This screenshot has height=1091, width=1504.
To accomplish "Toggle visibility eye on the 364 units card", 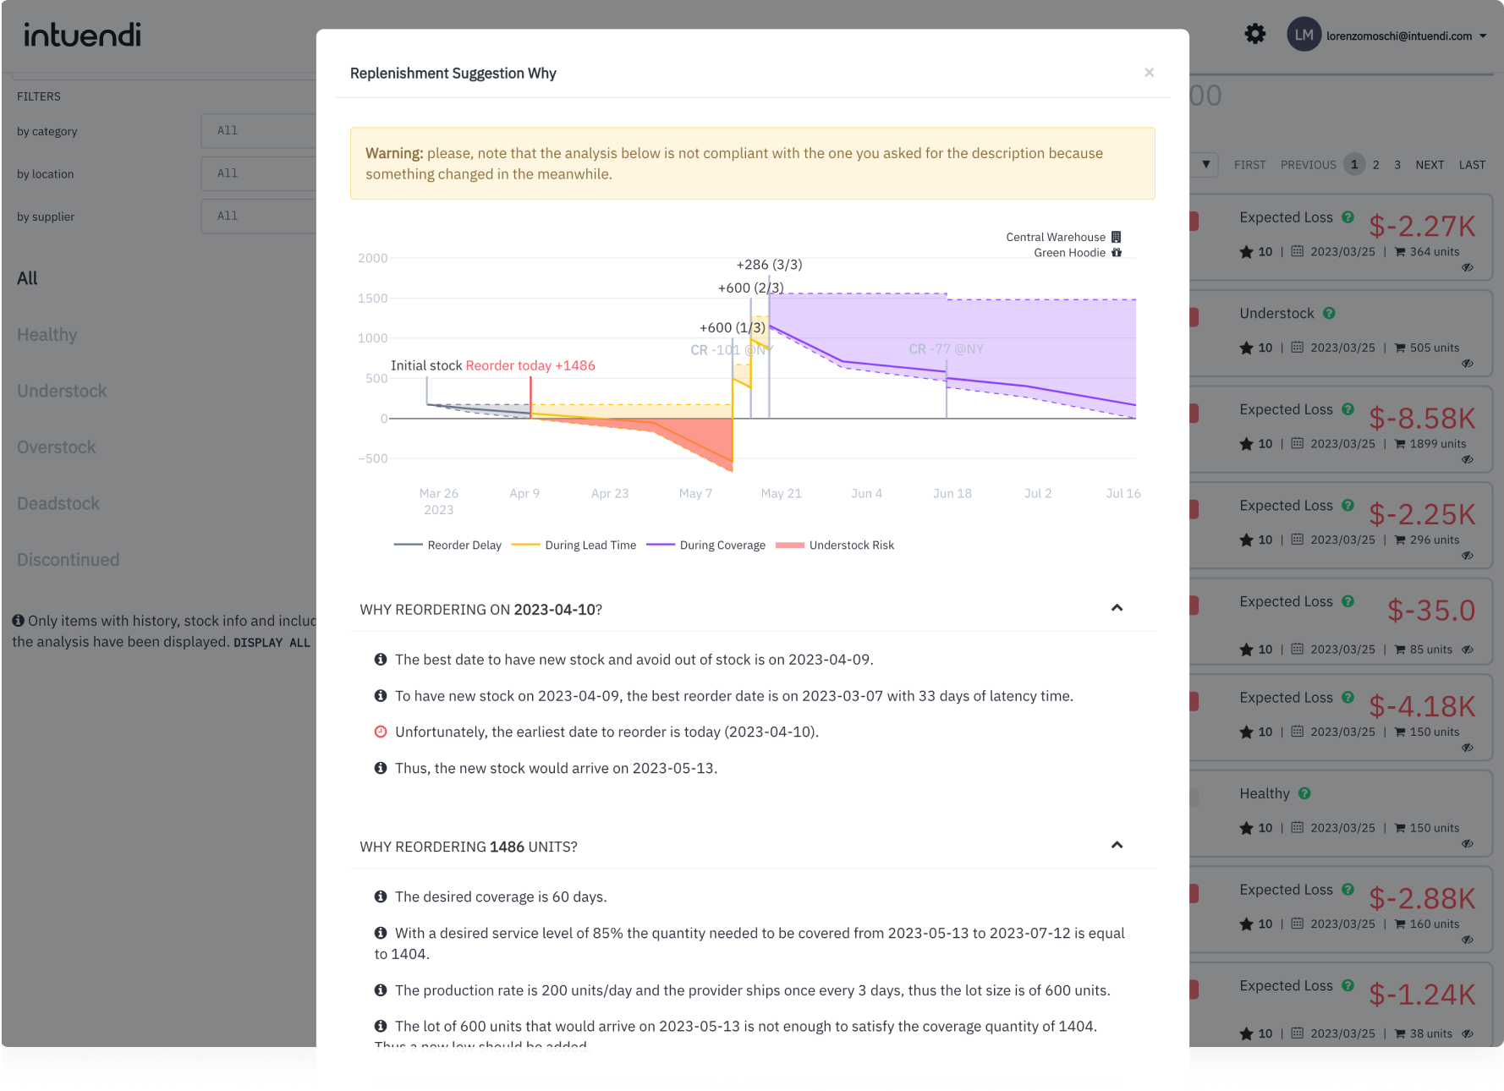I will coord(1468,267).
